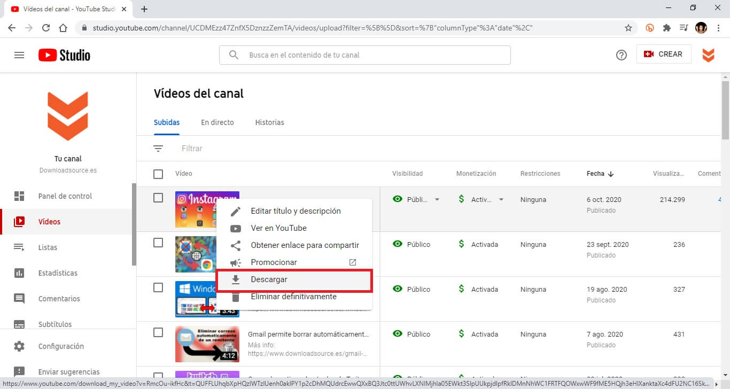Open the Gmail video thumbnail
Viewport: 730px width, 389px height.
[x=207, y=344]
